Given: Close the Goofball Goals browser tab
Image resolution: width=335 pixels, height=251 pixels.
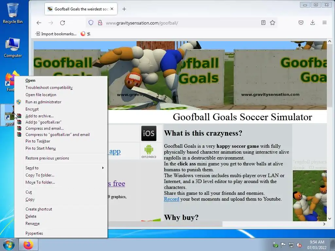Looking at the screenshot, I should [112, 9].
